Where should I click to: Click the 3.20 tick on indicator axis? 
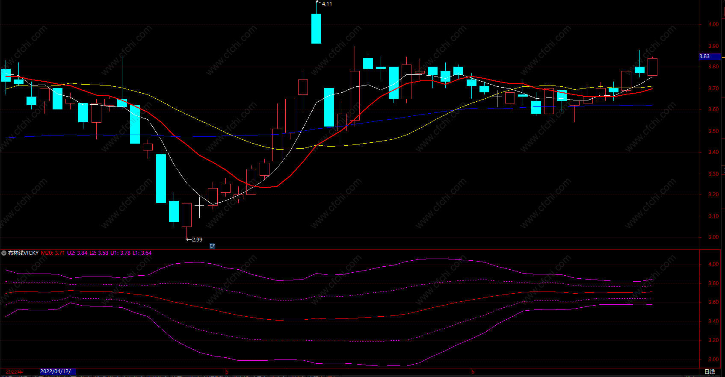pos(713,340)
